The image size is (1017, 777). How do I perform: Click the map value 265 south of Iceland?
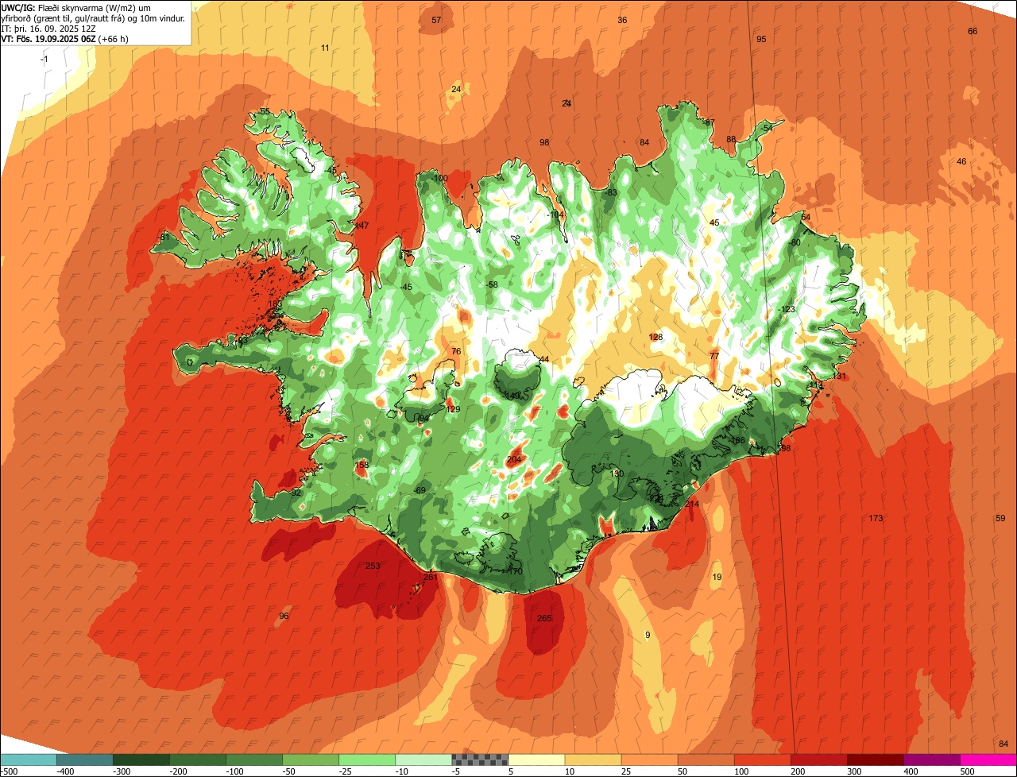coord(544,618)
